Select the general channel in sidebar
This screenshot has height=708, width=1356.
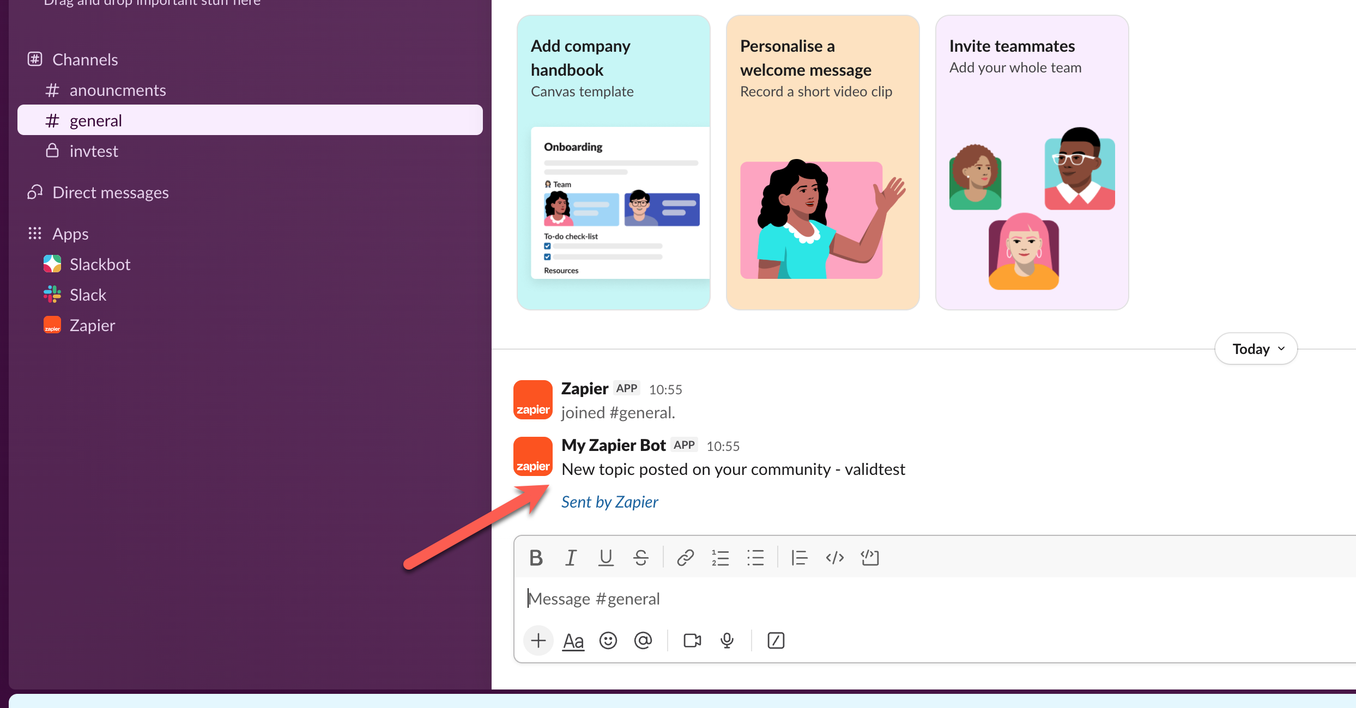(x=250, y=120)
